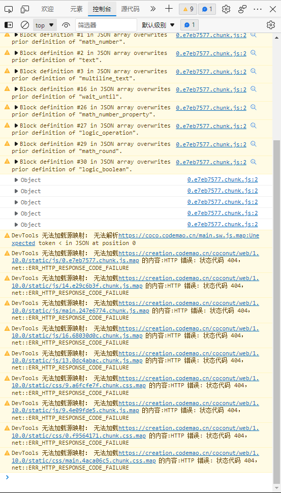Image resolution: width=281 pixels, height=493 pixels.
Task: Expand the "math_number" block definition warning
Action: click(x=16, y=35)
